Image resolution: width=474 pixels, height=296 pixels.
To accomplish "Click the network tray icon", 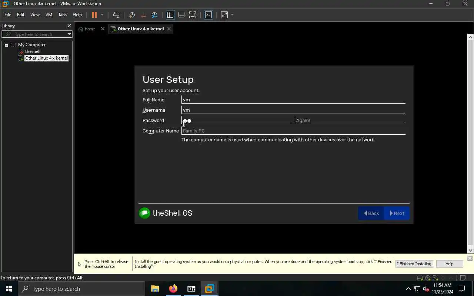I will [417, 289].
